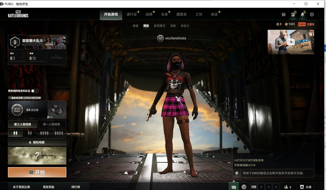Open the news icon beside the bell

coord(293,14)
